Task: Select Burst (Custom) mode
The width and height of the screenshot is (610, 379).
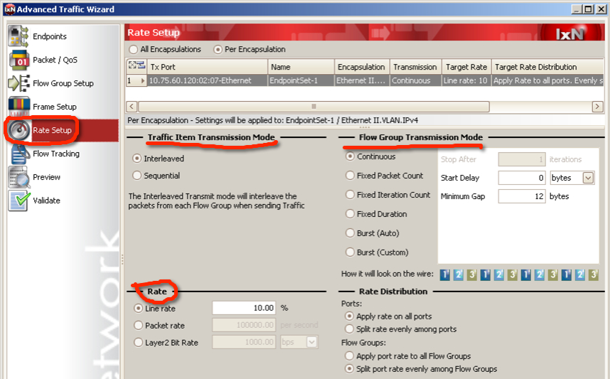Action: point(350,252)
